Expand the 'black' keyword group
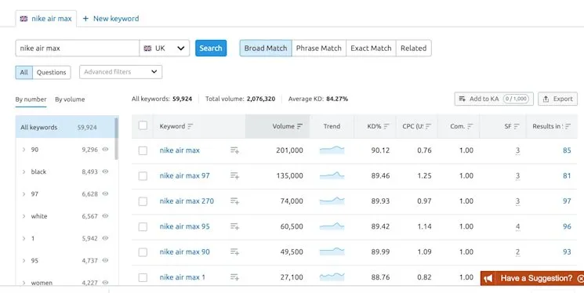Screen dimensions: 584x293 click(x=24, y=172)
